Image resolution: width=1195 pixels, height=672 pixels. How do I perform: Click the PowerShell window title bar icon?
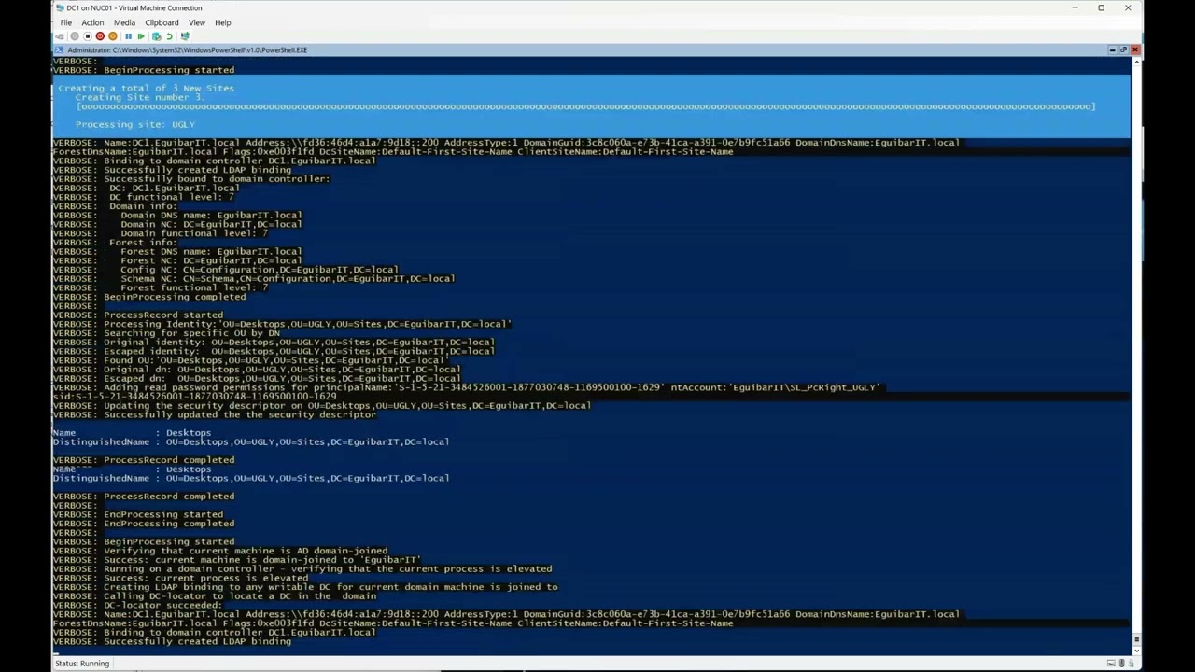[x=59, y=49]
